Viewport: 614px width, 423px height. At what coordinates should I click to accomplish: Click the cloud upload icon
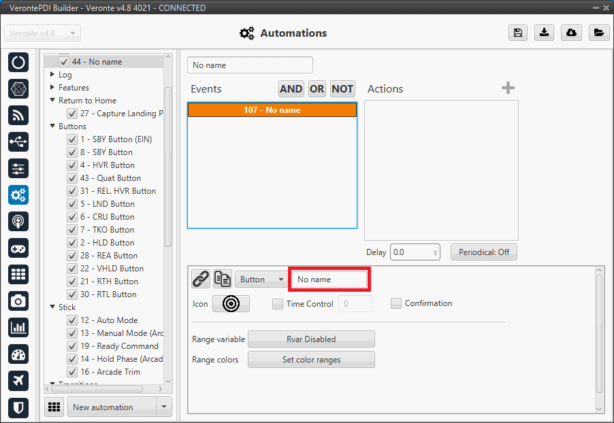click(x=571, y=33)
